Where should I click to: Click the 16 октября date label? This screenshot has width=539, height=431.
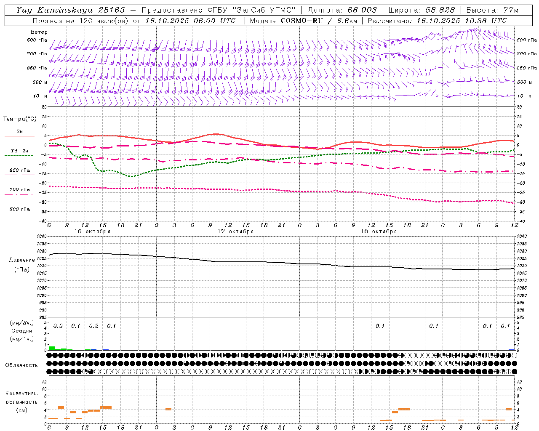click(x=92, y=231)
